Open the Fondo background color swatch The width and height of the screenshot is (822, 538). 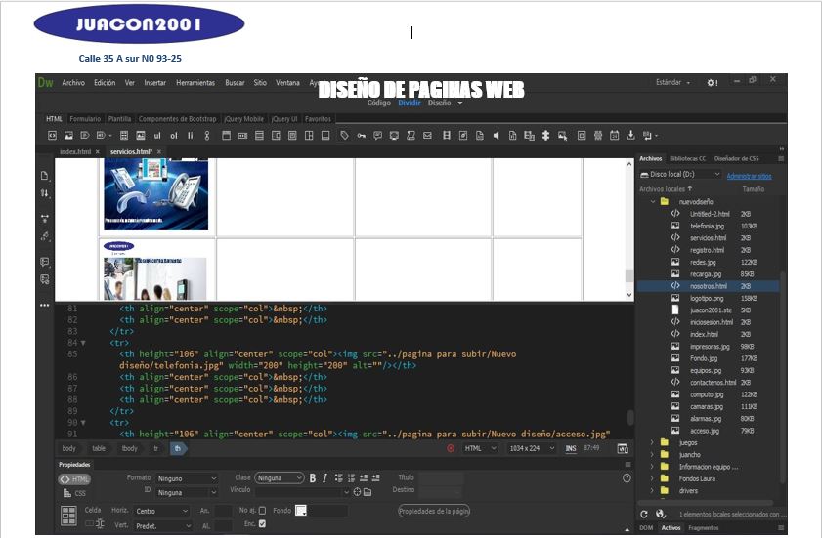[x=301, y=510]
